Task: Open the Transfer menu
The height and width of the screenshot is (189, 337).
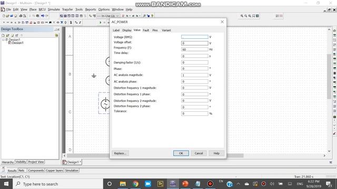Action: tap(67, 9)
